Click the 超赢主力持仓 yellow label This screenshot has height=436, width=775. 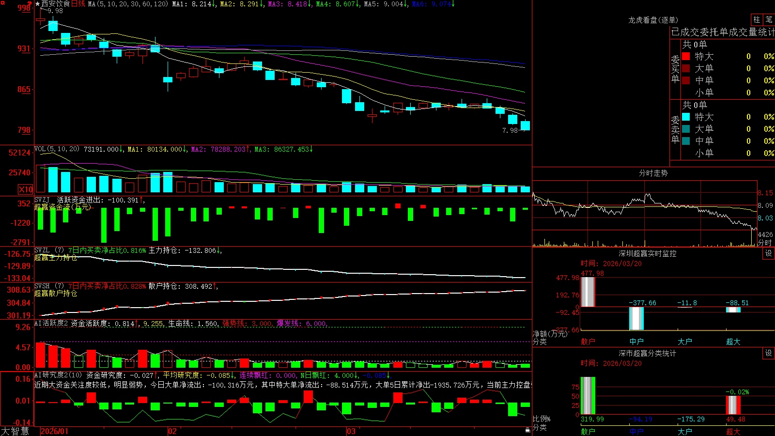pyautogui.click(x=56, y=257)
